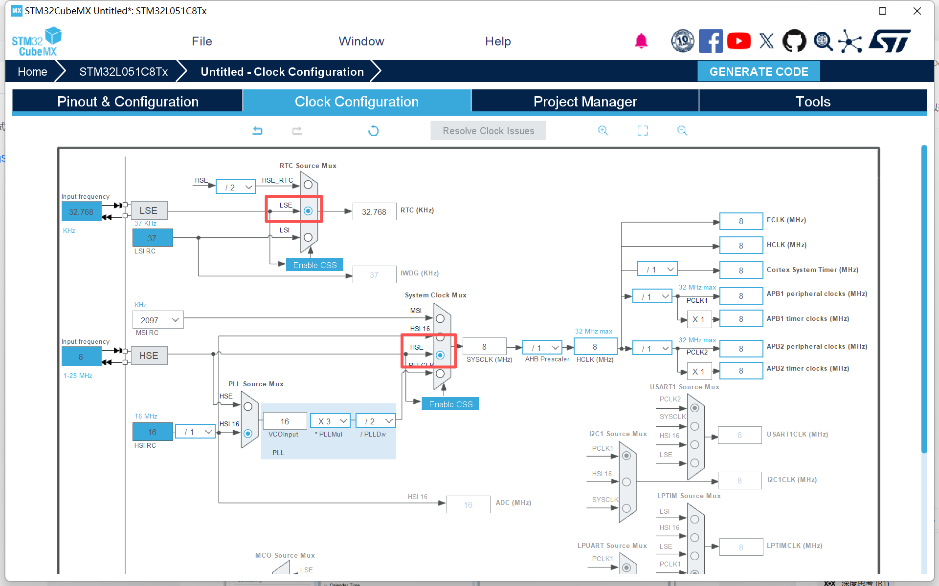Screen dimensions: 939x586
Task: Open the YouTube icon link
Action: pos(738,41)
